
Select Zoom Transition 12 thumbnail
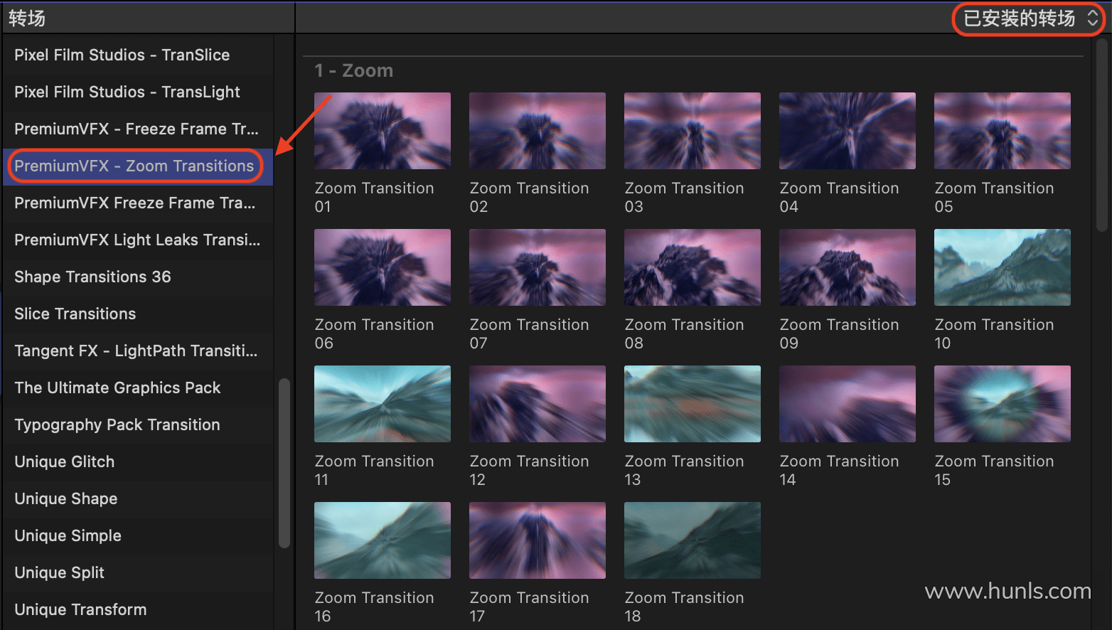point(538,404)
